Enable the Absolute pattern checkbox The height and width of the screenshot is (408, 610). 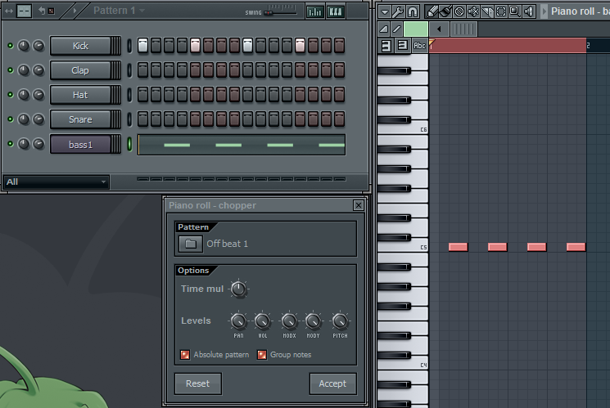tap(185, 355)
